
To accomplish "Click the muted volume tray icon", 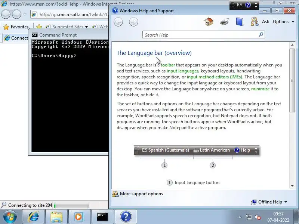I will [x=258, y=217].
